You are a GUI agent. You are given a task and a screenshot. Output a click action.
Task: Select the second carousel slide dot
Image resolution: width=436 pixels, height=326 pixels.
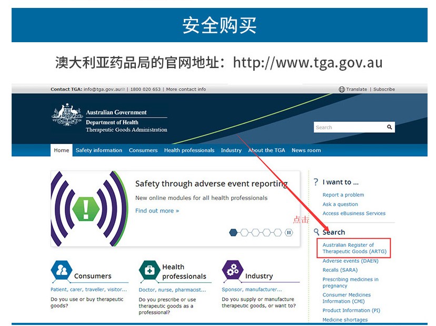(x=244, y=233)
